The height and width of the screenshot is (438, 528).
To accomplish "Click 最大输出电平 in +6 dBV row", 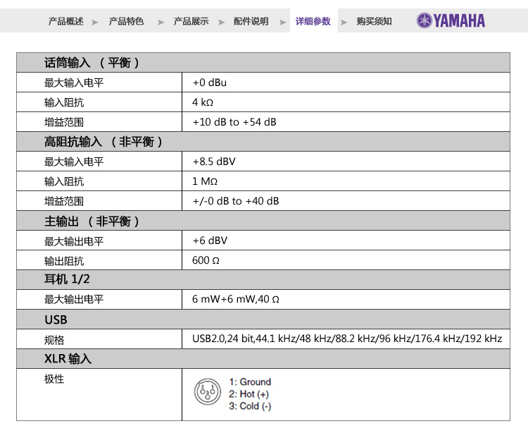I will pos(74,241).
